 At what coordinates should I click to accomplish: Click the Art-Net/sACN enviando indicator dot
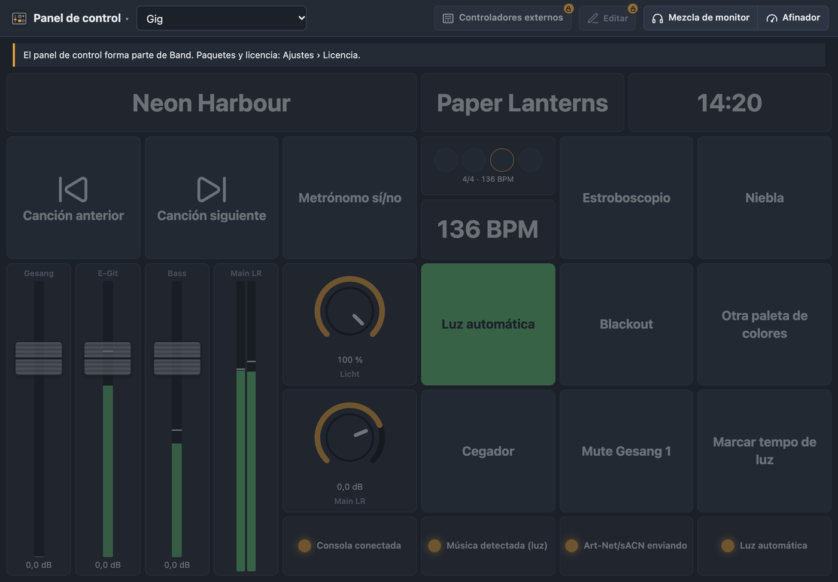572,546
